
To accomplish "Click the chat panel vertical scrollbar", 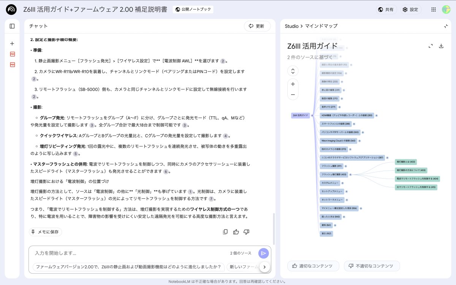I will click(274, 228).
